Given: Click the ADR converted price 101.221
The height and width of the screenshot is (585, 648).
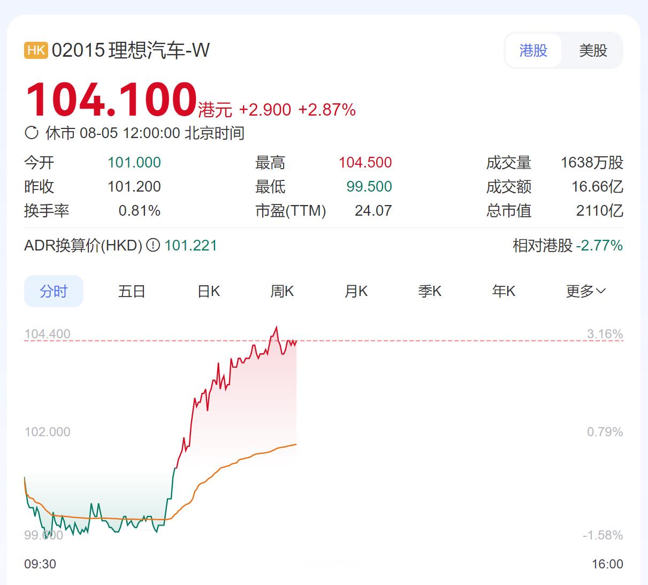Looking at the screenshot, I should (191, 246).
